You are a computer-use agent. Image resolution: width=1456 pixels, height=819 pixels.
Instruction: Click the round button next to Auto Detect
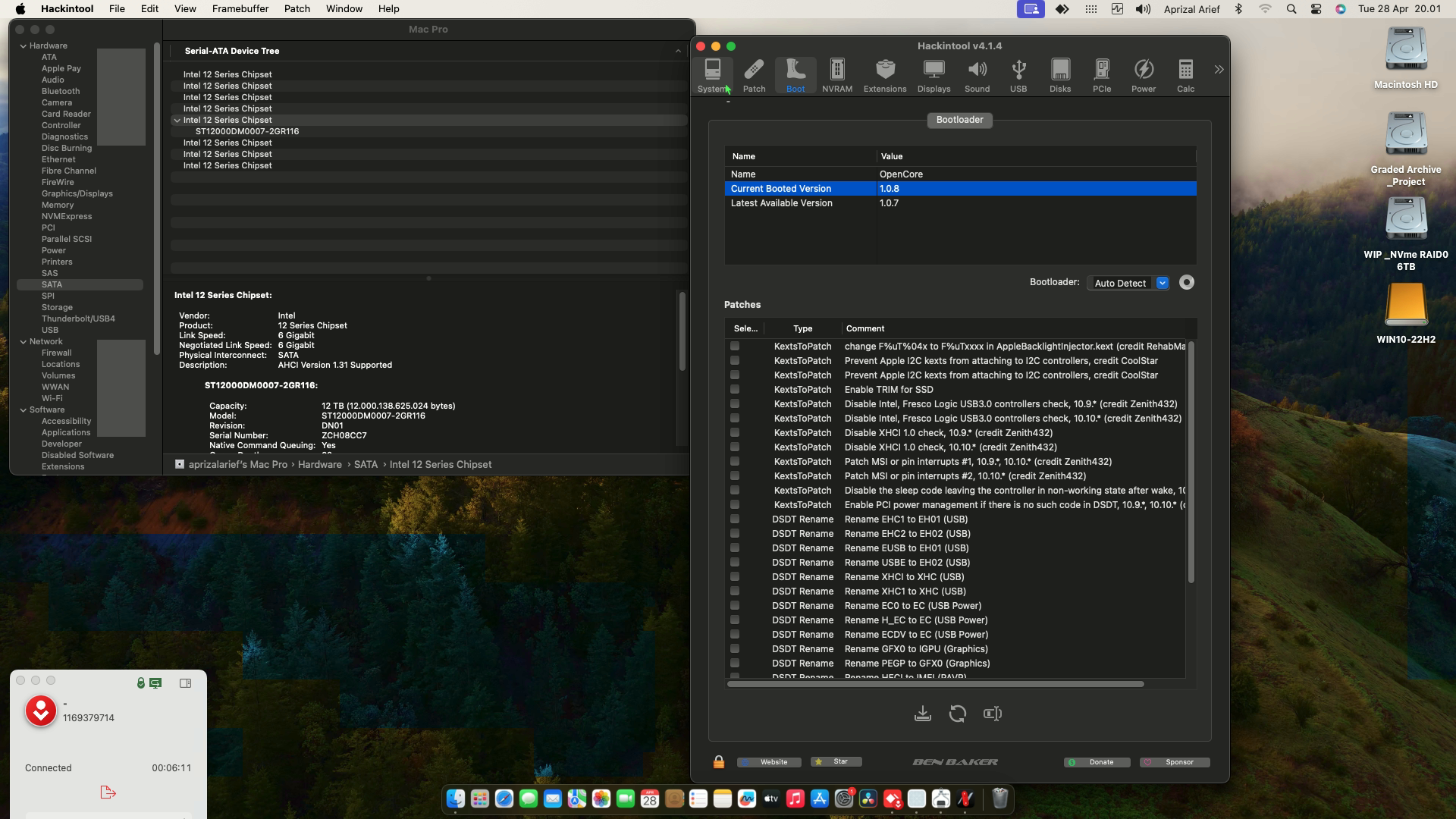[x=1187, y=282]
